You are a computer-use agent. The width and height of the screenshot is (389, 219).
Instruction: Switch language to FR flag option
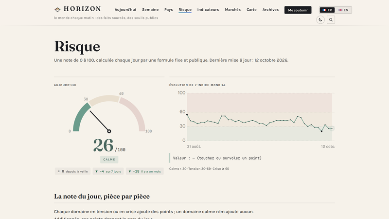tap(327, 10)
